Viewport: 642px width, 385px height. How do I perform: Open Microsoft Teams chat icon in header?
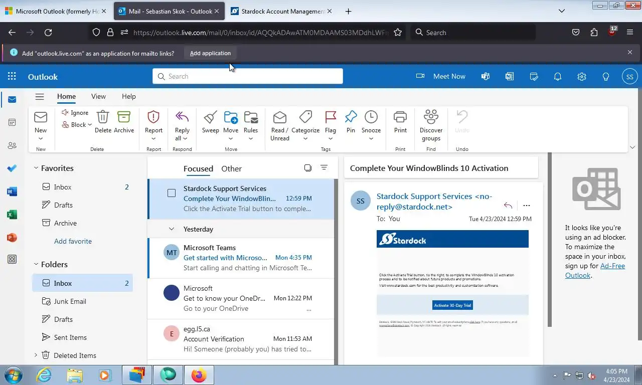[x=485, y=76]
